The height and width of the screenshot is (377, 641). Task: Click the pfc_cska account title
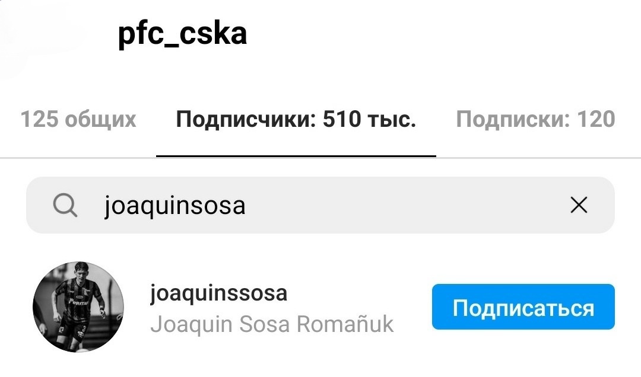183,34
